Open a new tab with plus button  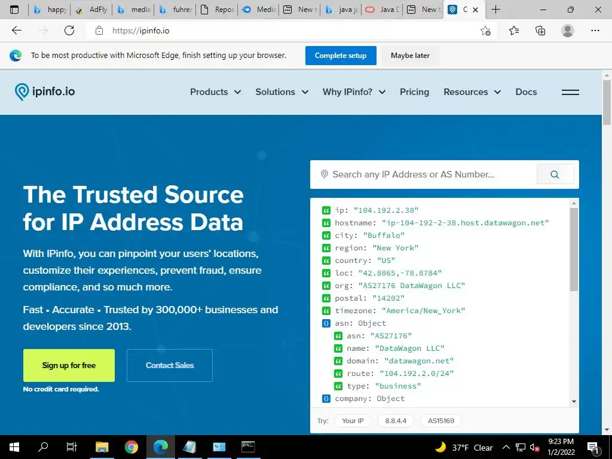(495, 10)
